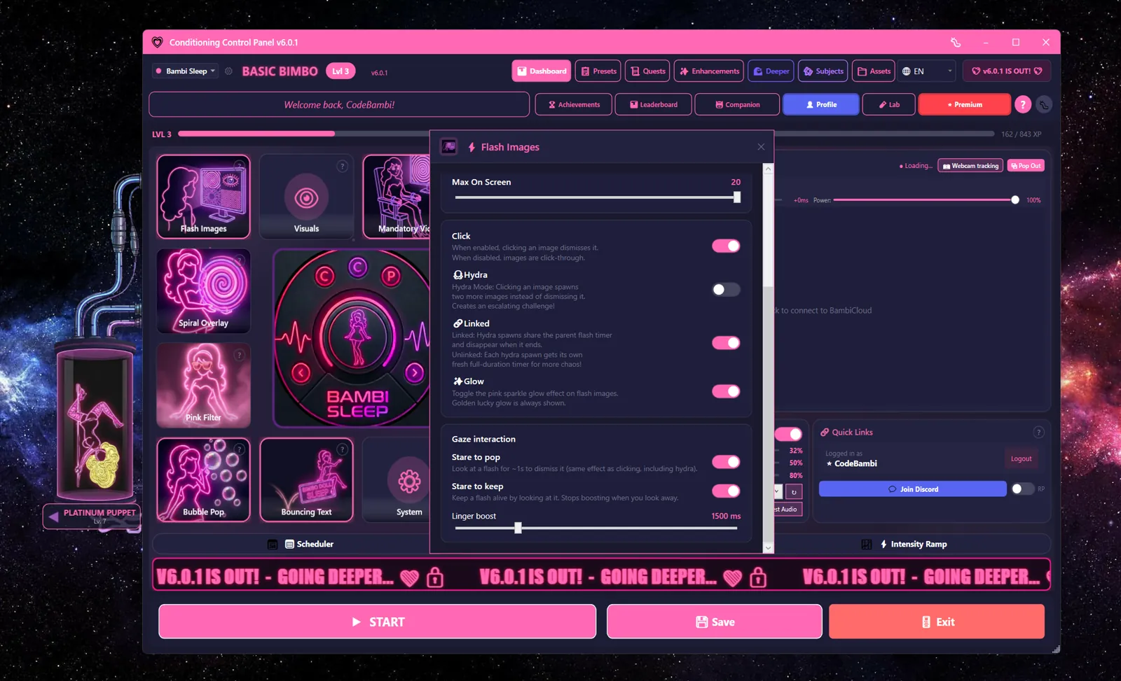This screenshot has height=681, width=1121.
Task: Switch to the Dashboard tab
Action: 542,71
